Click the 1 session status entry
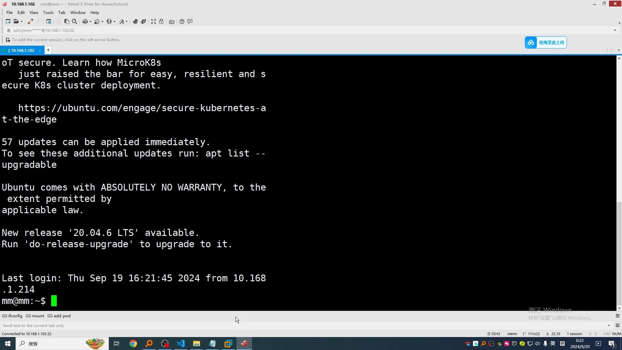622x350 pixels. coord(574,334)
